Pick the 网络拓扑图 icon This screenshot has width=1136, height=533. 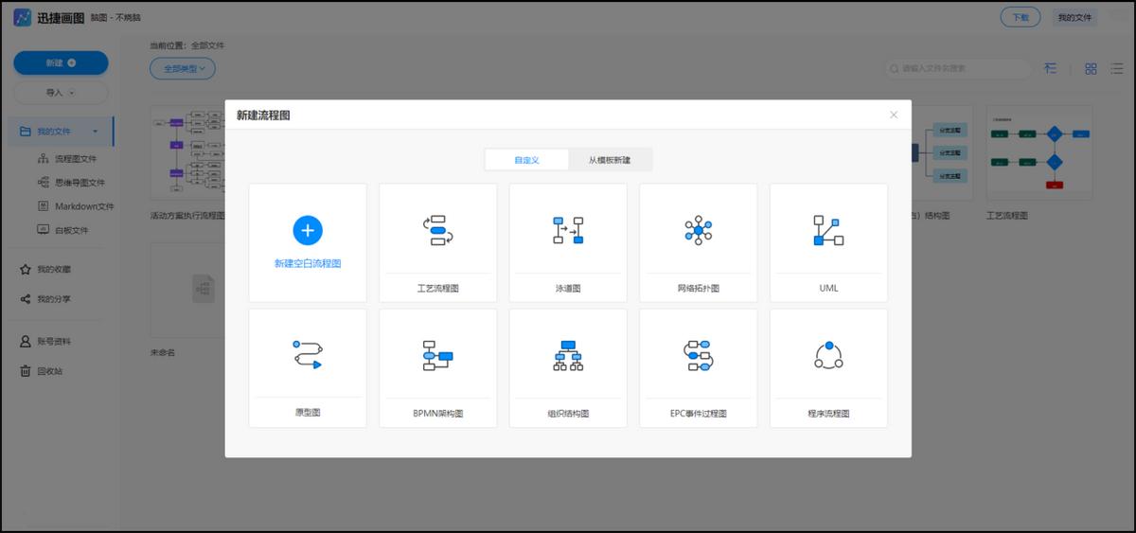coord(698,230)
